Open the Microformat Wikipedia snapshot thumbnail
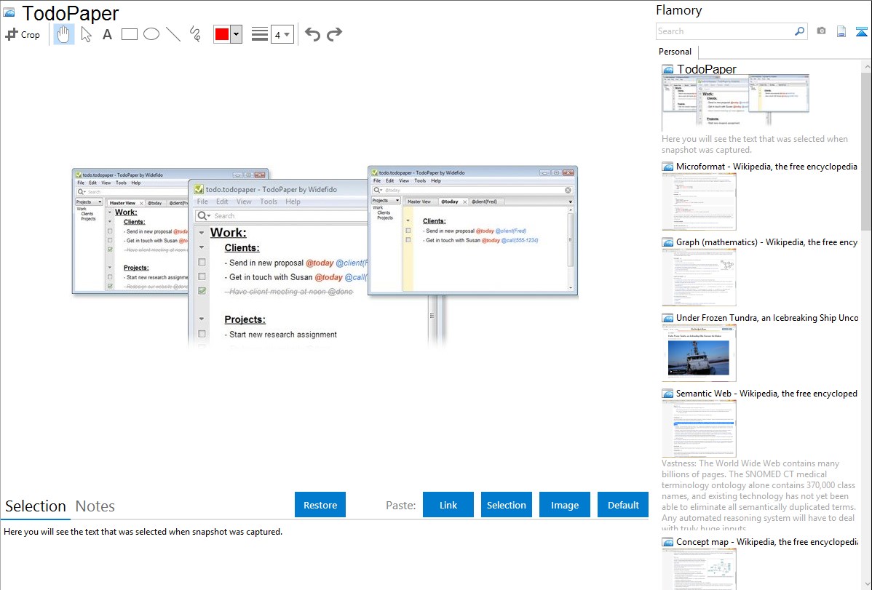872x590 pixels. click(699, 202)
